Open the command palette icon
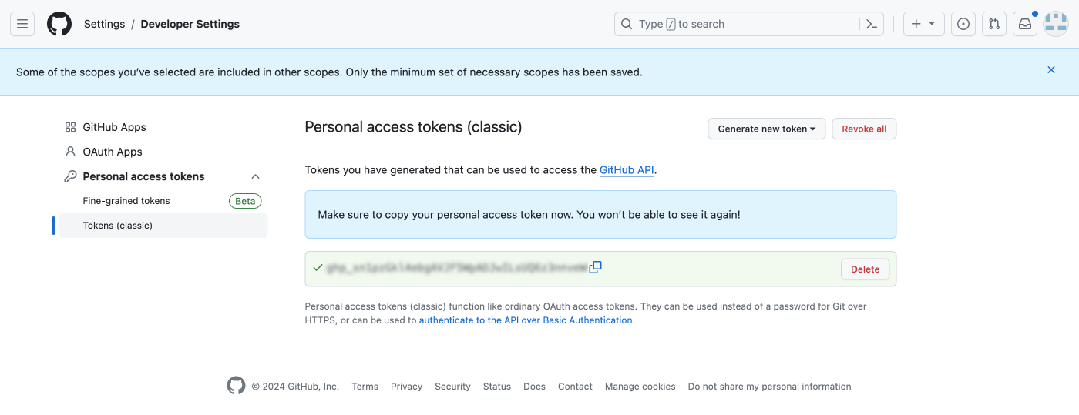The height and width of the screenshot is (415, 1079). [872, 24]
